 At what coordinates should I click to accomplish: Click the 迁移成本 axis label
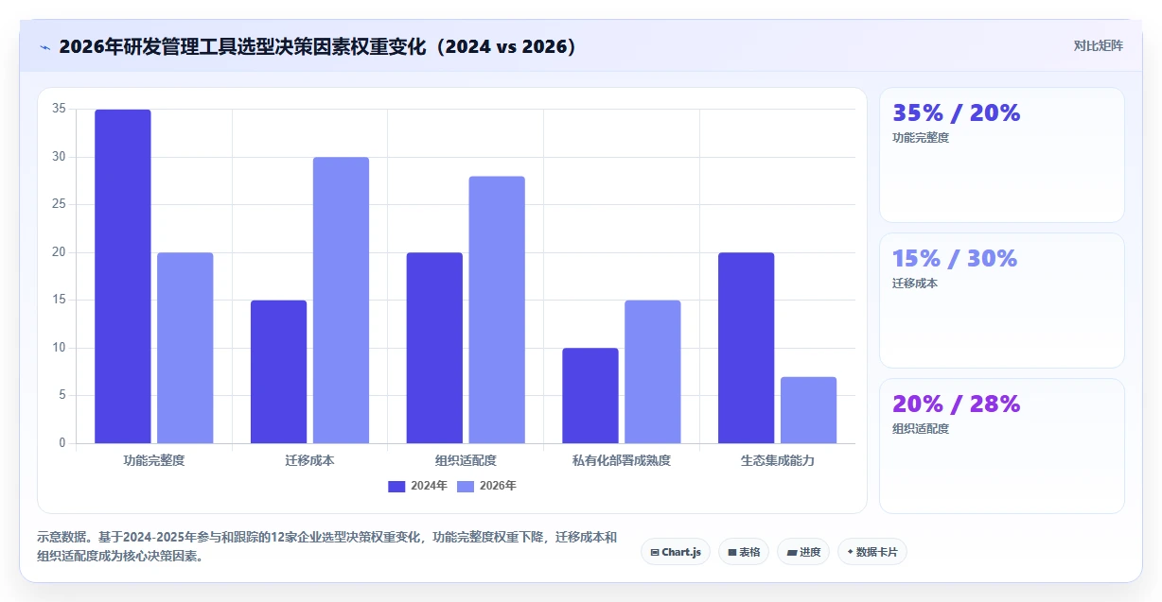(x=309, y=460)
